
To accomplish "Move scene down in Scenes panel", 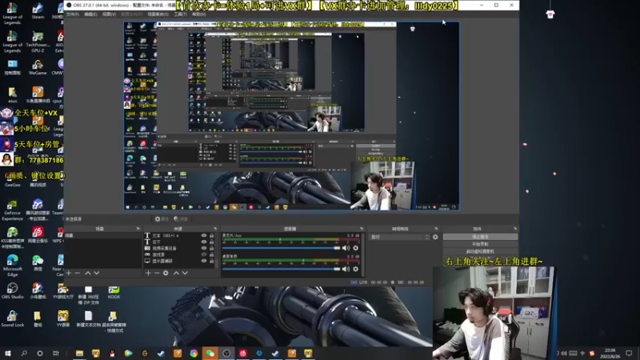I will [96, 273].
